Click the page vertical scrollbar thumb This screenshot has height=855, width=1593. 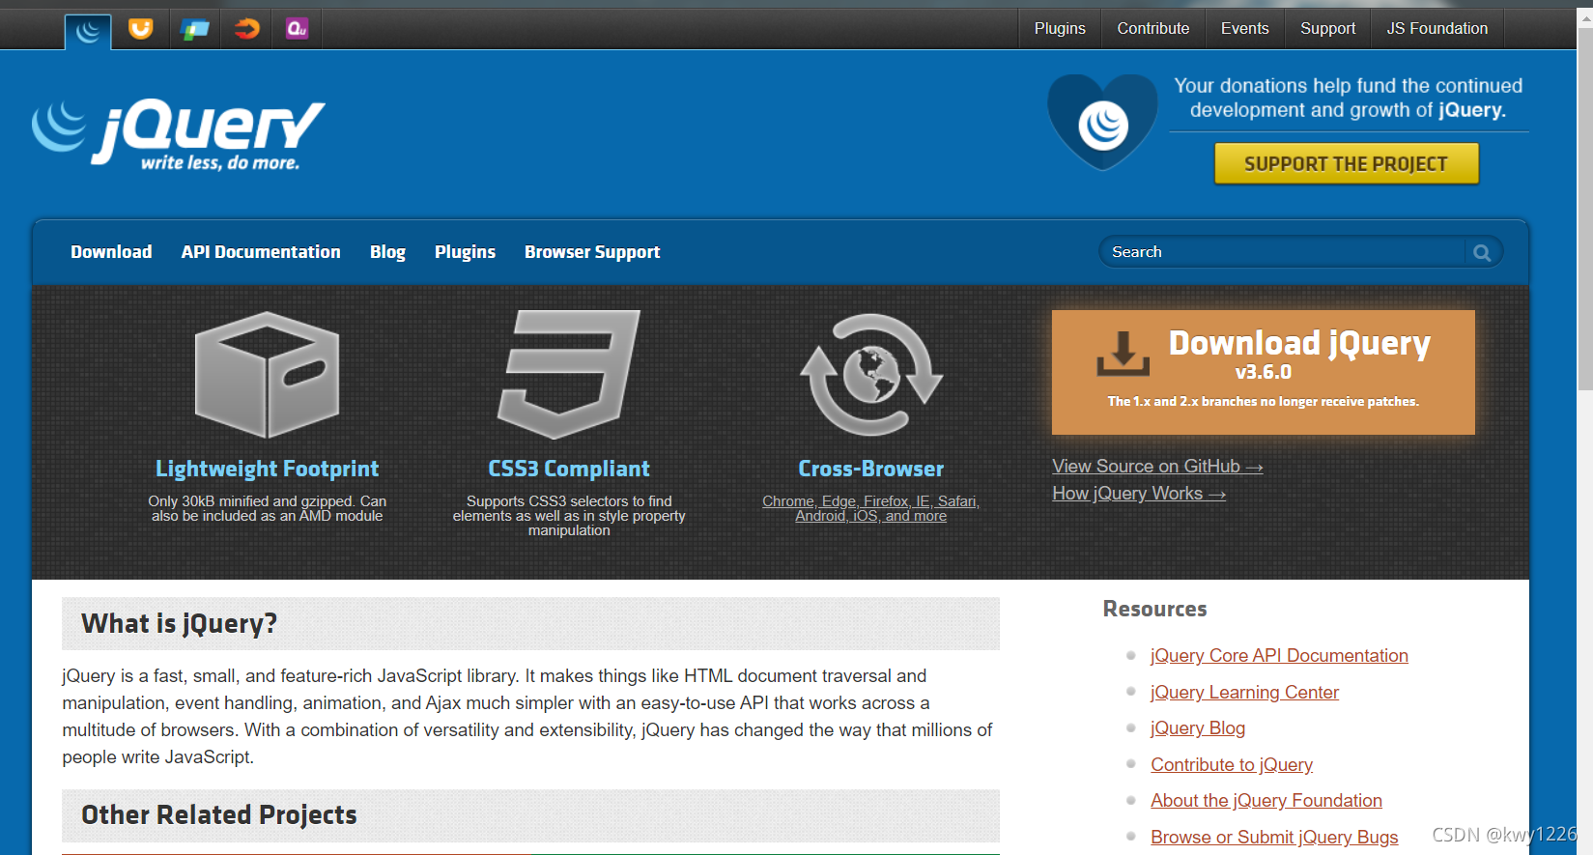1585,209
